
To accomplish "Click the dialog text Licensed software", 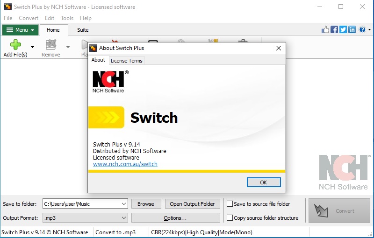I will [x=116, y=158].
